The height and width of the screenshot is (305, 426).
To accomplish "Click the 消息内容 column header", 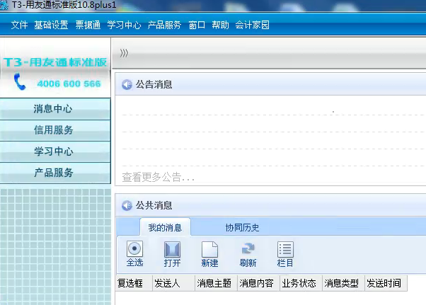I will pyautogui.click(x=259, y=283).
